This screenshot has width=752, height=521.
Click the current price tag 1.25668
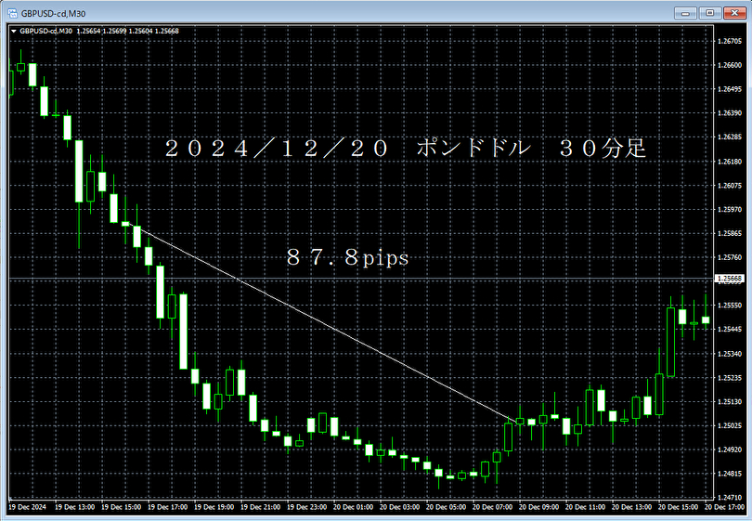click(x=730, y=279)
